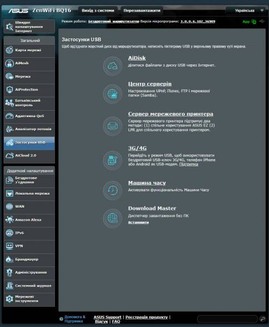
Task: Click the USB status icon in header
Action: pyautogui.click(x=262, y=21)
